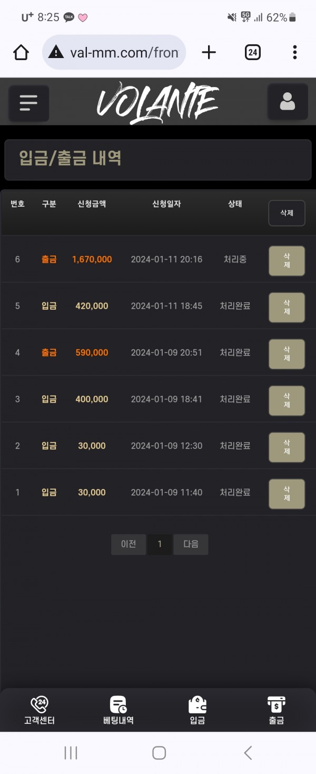Image resolution: width=316 pixels, height=774 pixels.
Task: Click the VOLANTE logo
Action: [x=157, y=102]
